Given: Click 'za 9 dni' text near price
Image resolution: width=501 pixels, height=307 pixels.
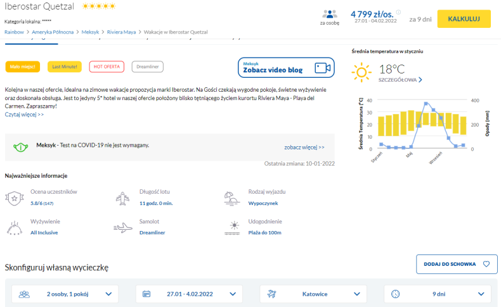Looking at the screenshot, I should click(x=420, y=20).
